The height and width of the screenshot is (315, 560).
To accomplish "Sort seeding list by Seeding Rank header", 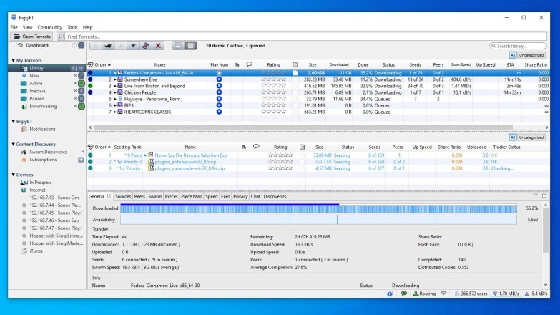I will pyautogui.click(x=127, y=147).
